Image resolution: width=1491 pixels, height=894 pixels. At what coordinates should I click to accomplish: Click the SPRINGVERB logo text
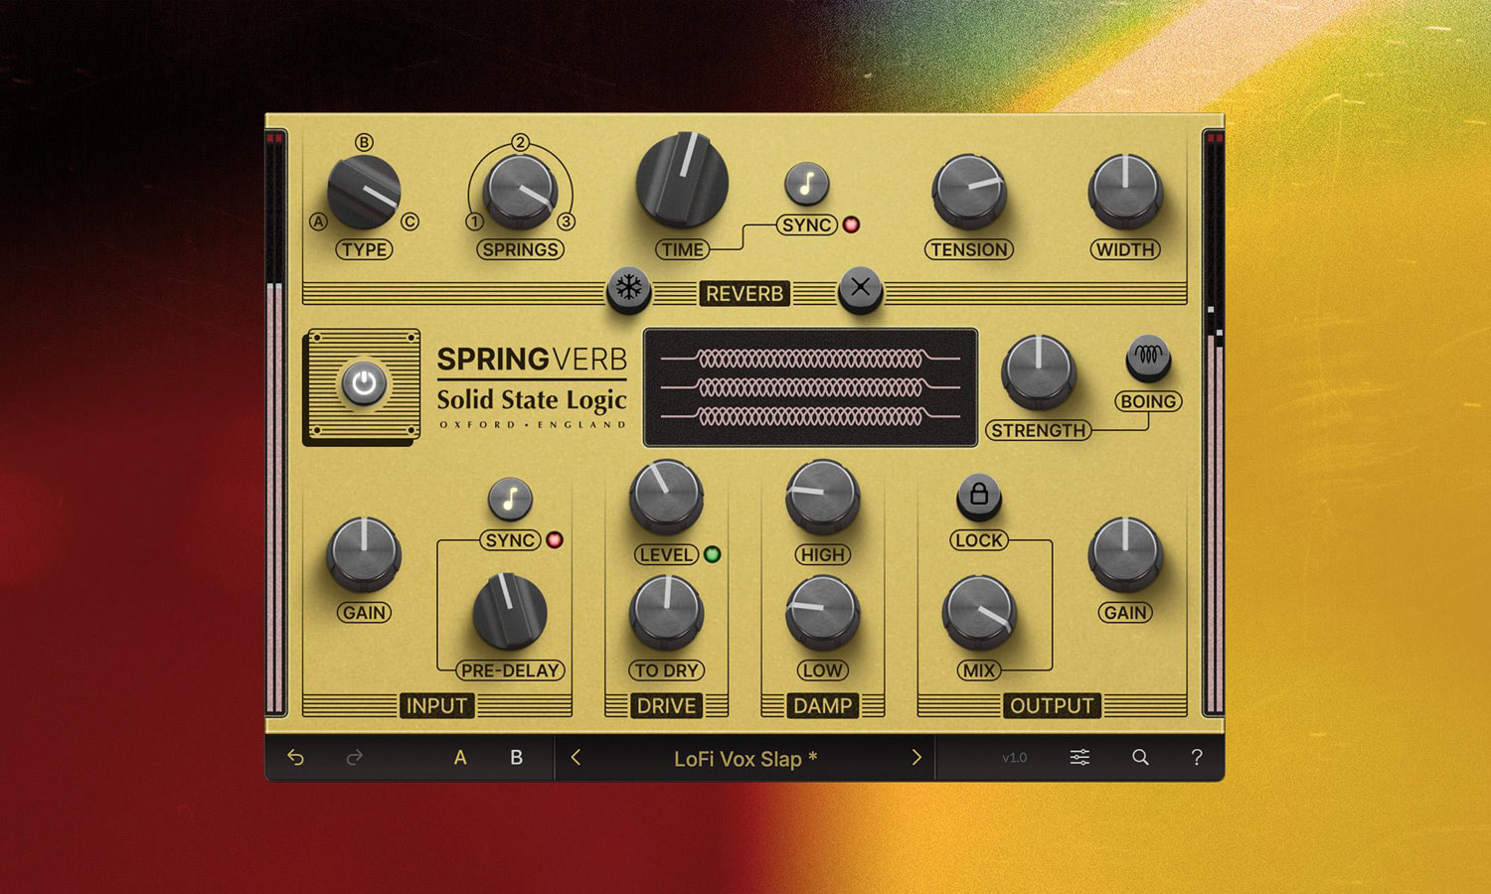click(532, 359)
